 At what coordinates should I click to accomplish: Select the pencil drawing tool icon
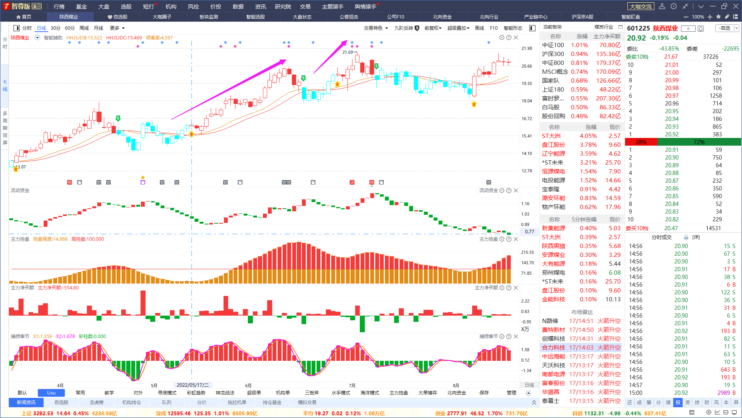(727, 17)
